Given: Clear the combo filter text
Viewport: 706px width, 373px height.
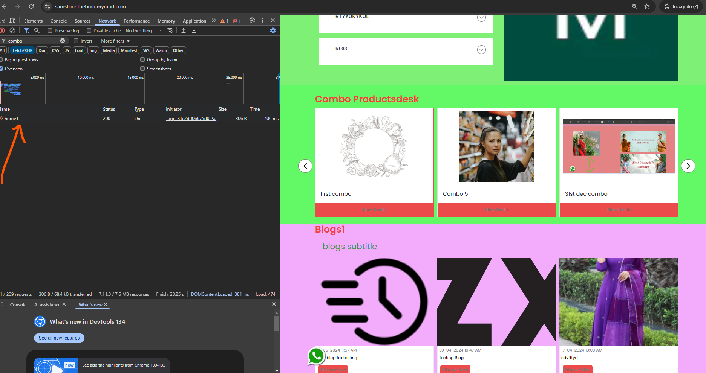Looking at the screenshot, I should click(x=63, y=41).
